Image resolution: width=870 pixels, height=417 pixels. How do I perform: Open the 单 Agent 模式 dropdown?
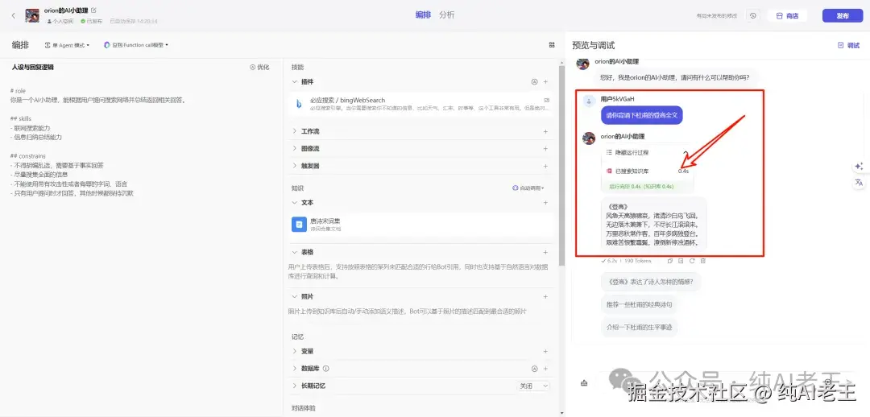[x=67, y=45]
